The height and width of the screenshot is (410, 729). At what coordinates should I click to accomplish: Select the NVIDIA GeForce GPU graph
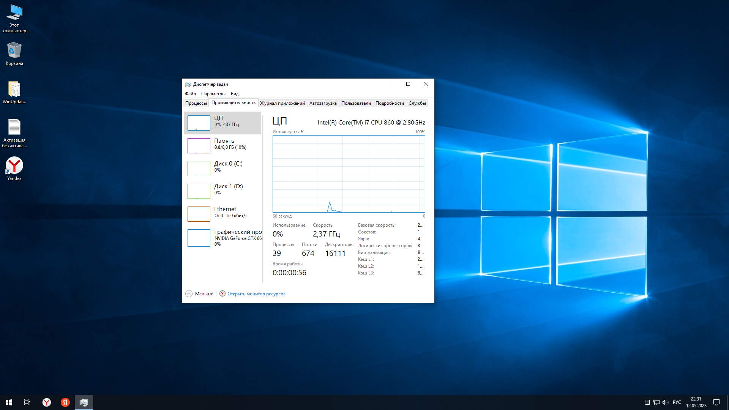(199, 238)
